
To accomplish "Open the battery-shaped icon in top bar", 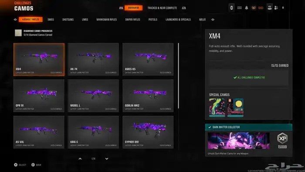I will 231,8.
